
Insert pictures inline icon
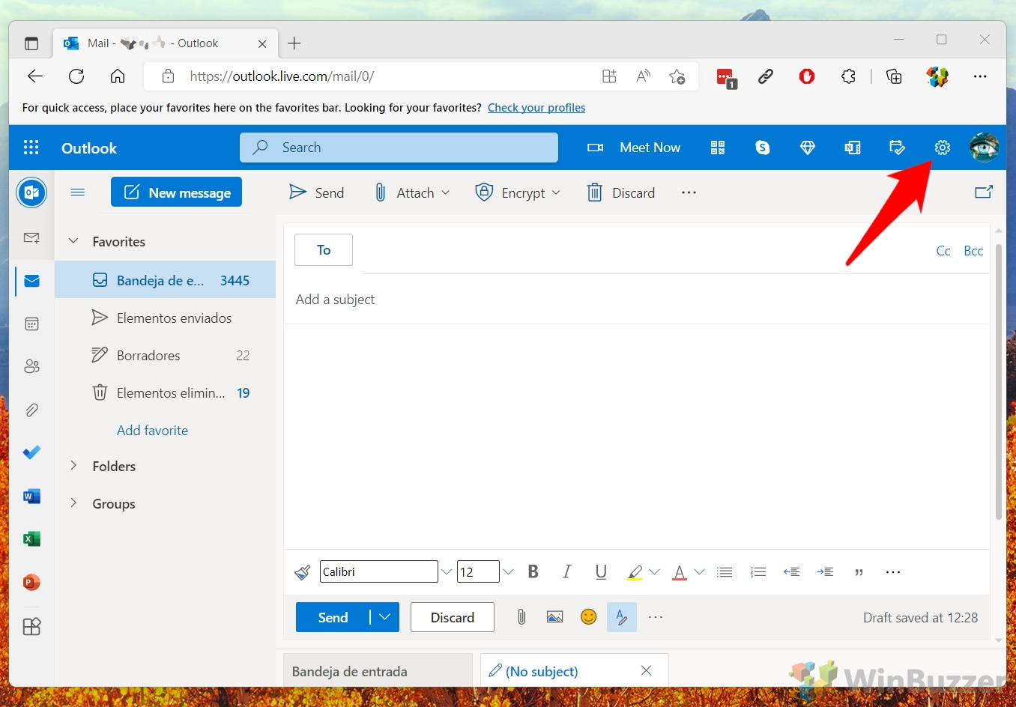coord(554,617)
